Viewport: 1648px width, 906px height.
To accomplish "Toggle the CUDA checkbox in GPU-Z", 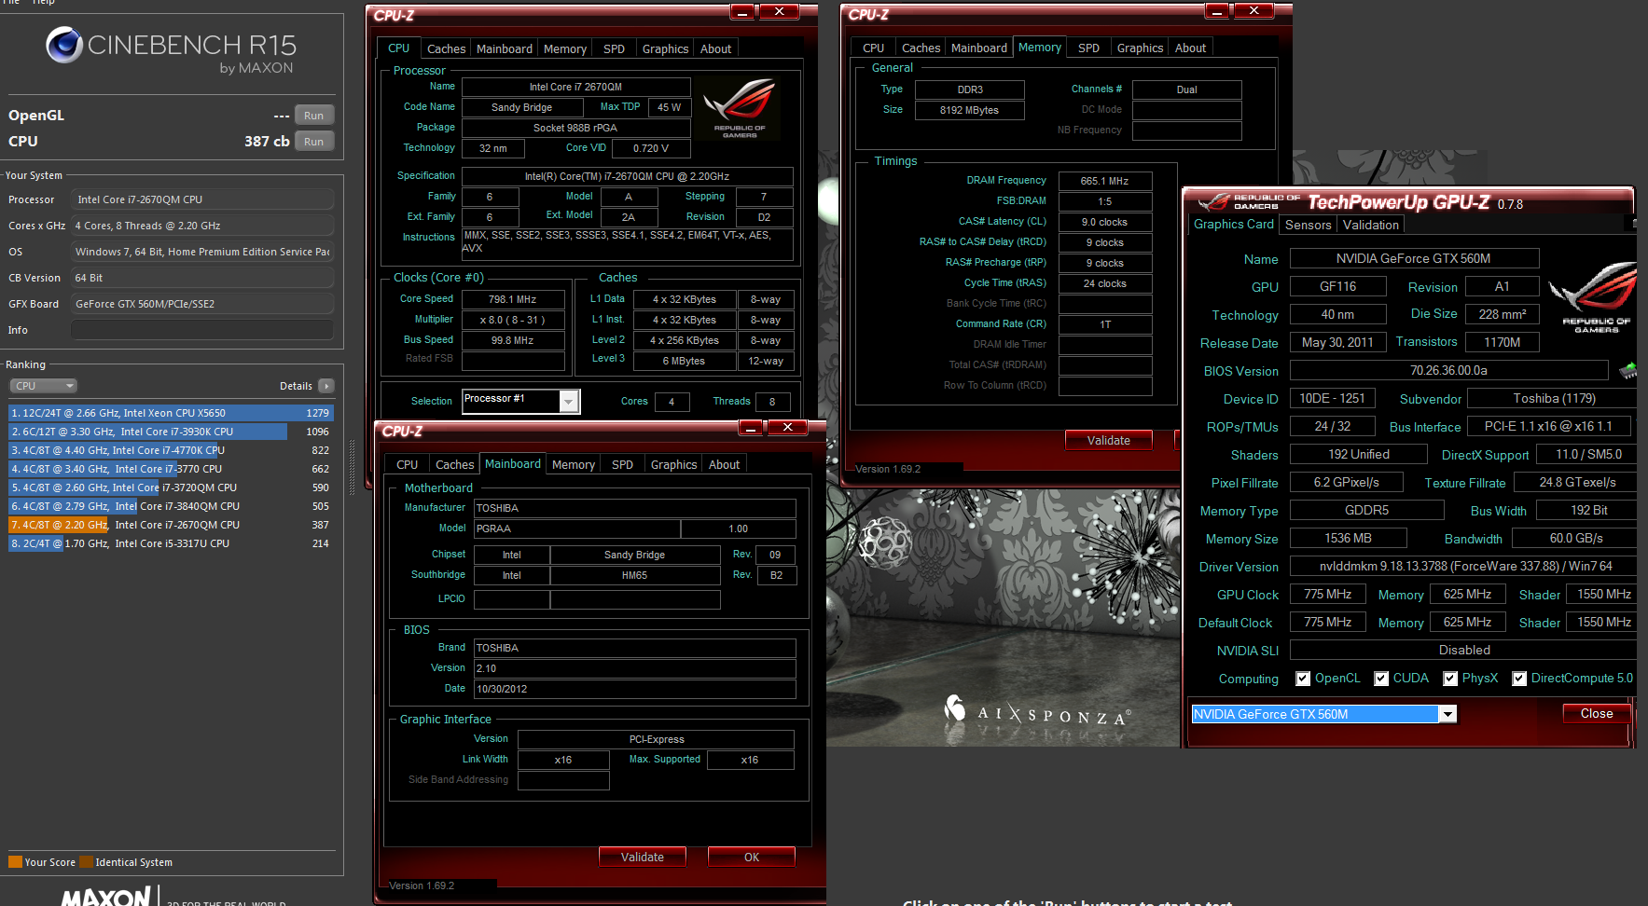I will pos(1381,679).
